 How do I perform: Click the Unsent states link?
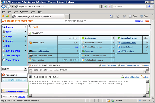tap(127, 47)
